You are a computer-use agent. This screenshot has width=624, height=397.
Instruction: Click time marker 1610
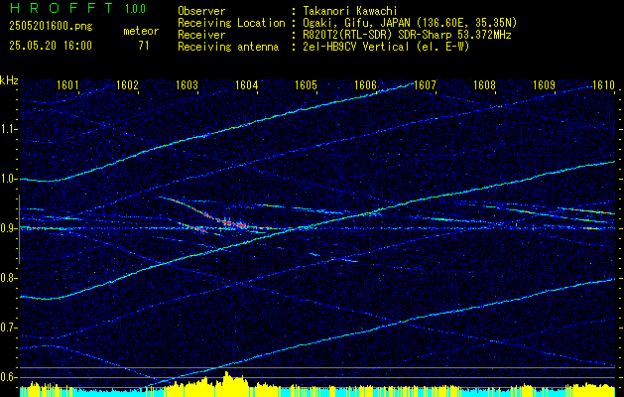tap(603, 84)
